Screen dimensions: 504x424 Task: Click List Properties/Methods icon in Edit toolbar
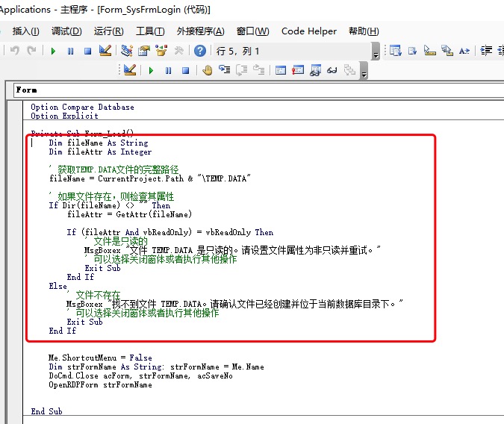(x=395, y=51)
